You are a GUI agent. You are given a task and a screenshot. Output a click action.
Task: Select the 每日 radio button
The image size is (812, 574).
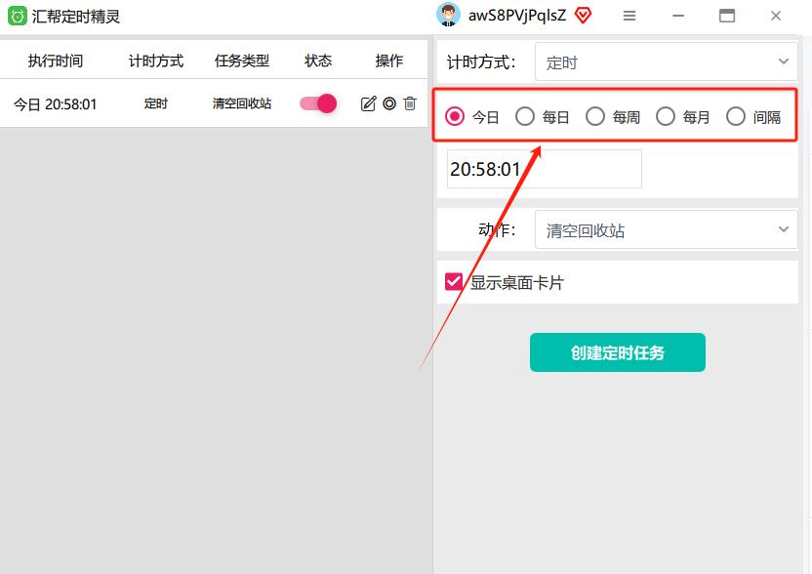pos(524,115)
